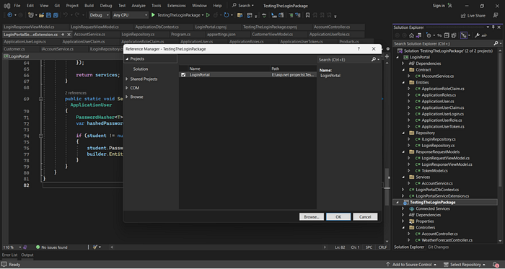Image resolution: width=505 pixels, height=269 pixels.
Task: Collapse the Repository folder in Solution Explorer
Action: coord(403,133)
